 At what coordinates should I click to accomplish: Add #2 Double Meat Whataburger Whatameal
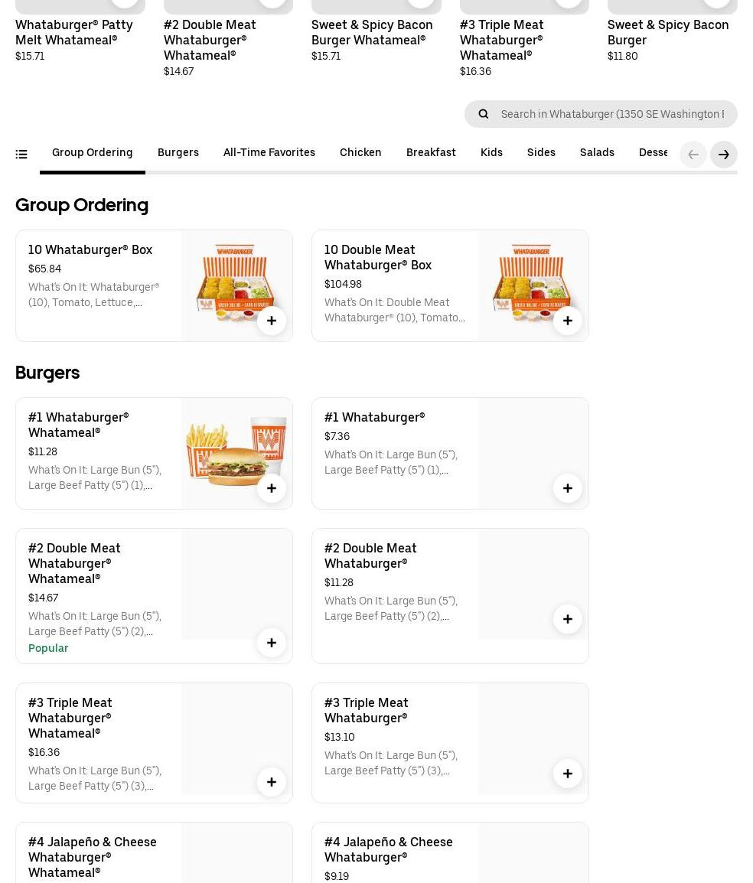[272, 643]
